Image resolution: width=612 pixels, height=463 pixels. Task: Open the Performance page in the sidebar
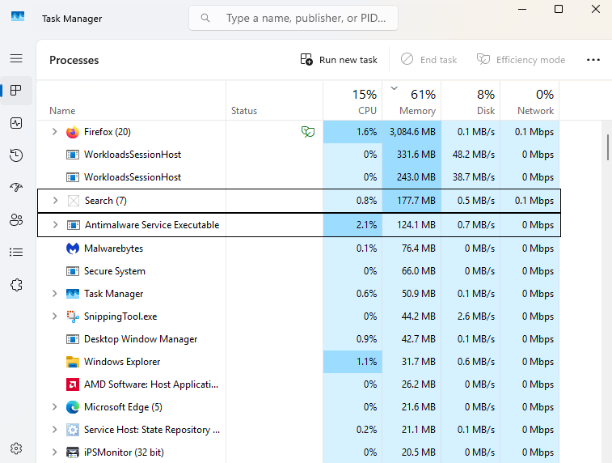point(16,123)
